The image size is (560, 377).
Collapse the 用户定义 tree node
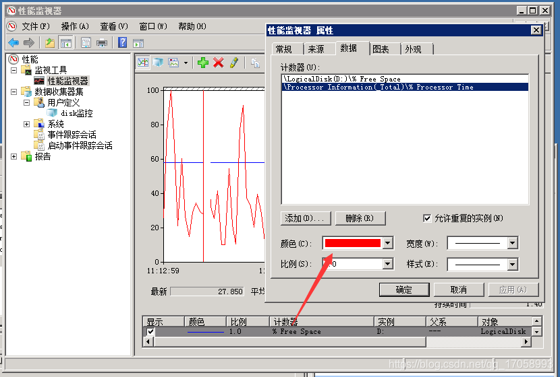tap(26, 102)
